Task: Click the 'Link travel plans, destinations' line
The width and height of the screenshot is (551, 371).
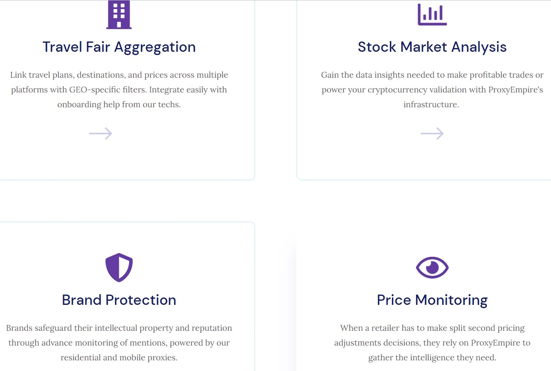Action: coord(119,75)
